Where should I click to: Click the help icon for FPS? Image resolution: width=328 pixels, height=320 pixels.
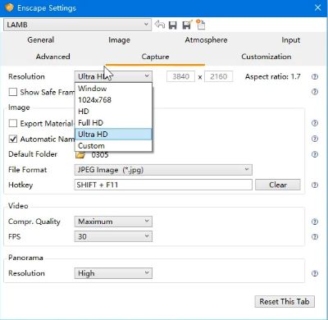315,236
